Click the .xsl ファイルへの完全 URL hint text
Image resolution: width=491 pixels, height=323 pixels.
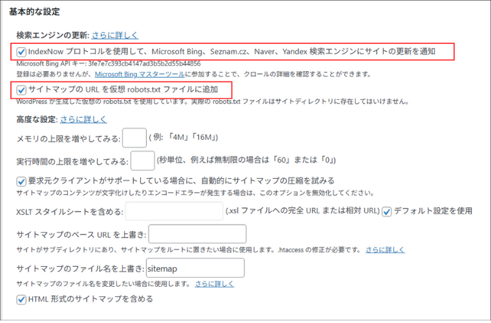302,210
